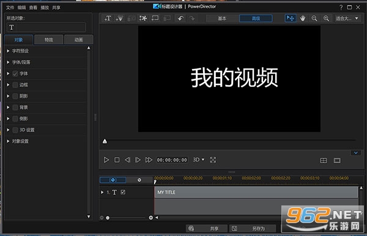Select the 对象 tab

point(19,40)
